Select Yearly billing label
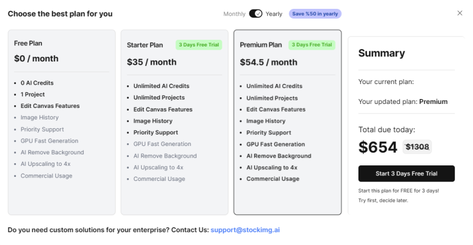 [274, 13]
